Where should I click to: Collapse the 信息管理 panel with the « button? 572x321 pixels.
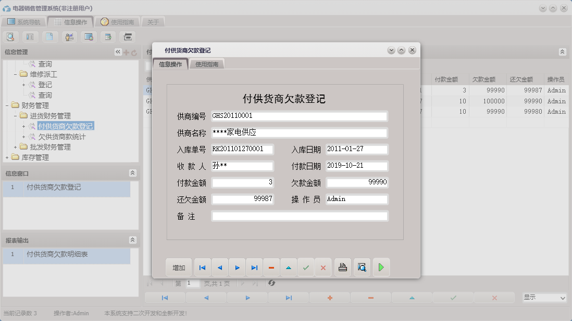pos(119,51)
